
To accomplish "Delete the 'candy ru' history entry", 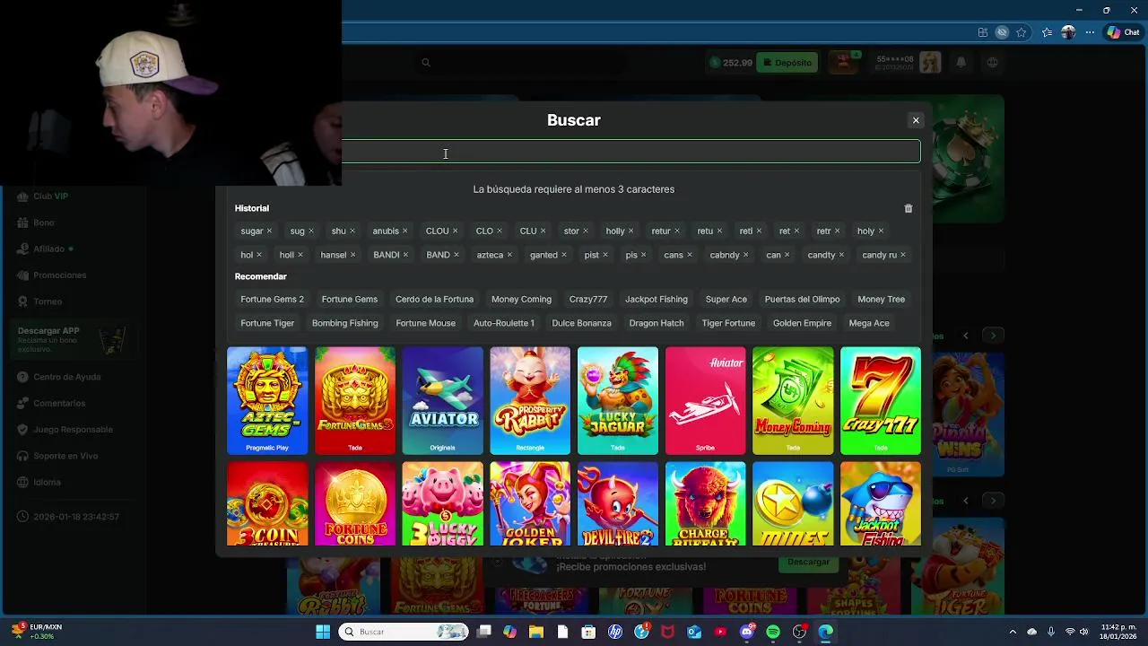I will pyautogui.click(x=902, y=256).
